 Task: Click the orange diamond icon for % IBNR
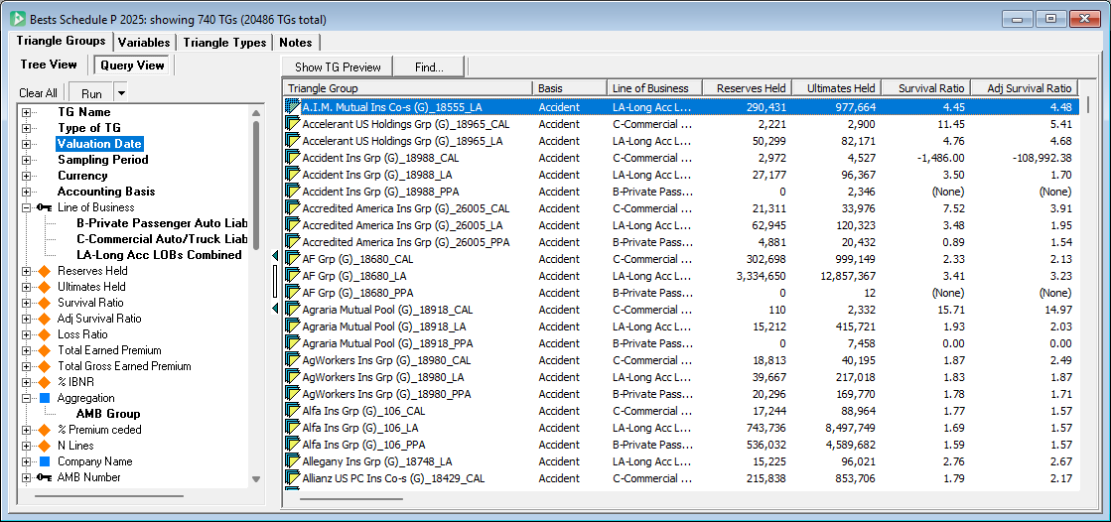[45, 382]
